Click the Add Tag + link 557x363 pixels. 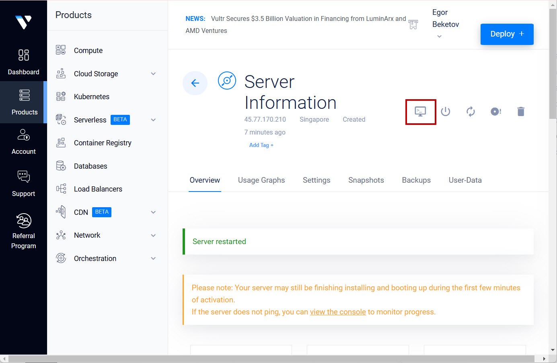tap(261, 145)
